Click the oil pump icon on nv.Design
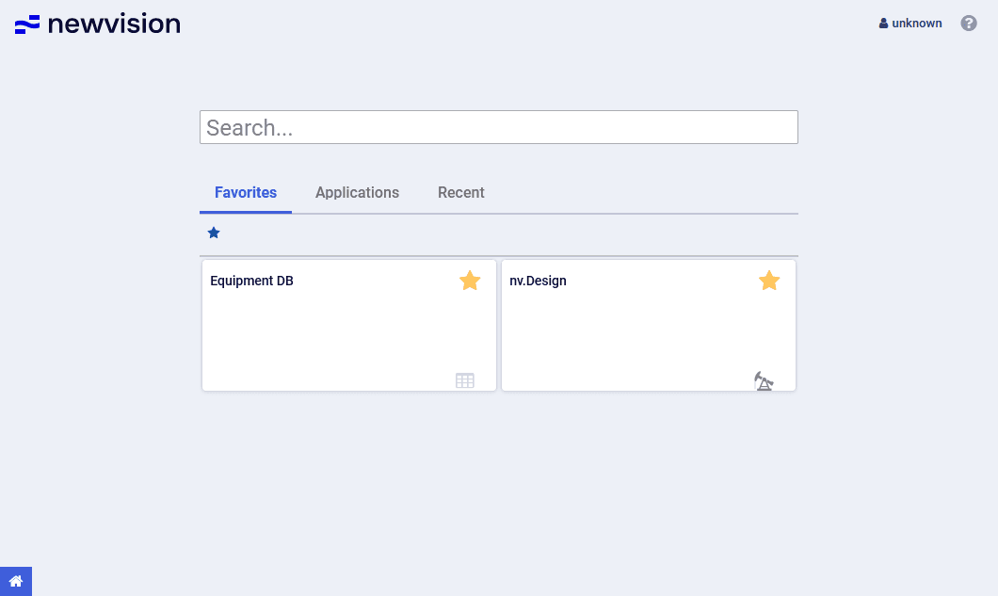The image size is (998, 596). pos(764,380)
